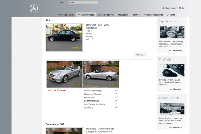201x134 pixels.
Task: Open the Cita Previa car key image
Action: point(172,71)
